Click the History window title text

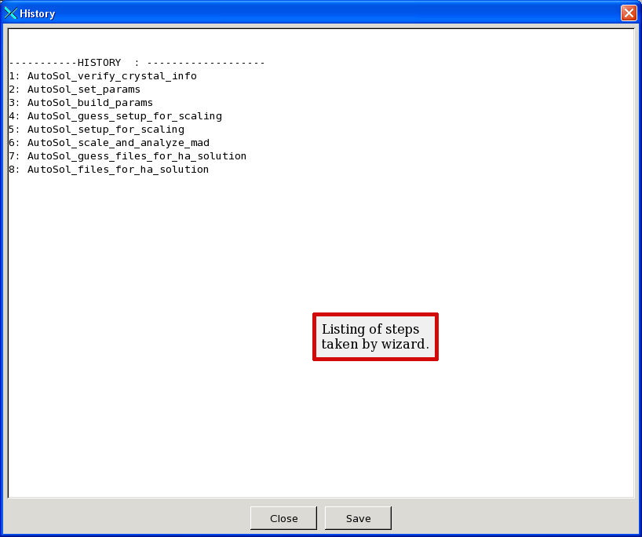pos(37,14)
